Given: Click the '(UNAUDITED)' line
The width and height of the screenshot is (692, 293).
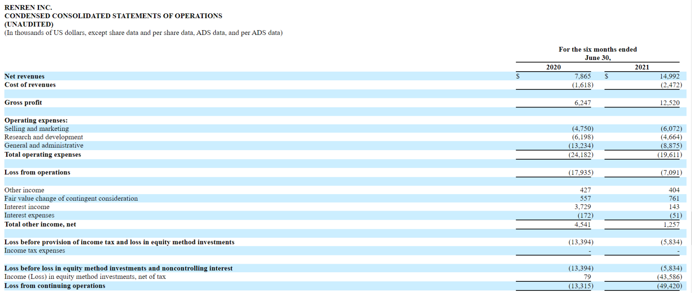Looking at the screenshot, I should click(x=29, y=24).
